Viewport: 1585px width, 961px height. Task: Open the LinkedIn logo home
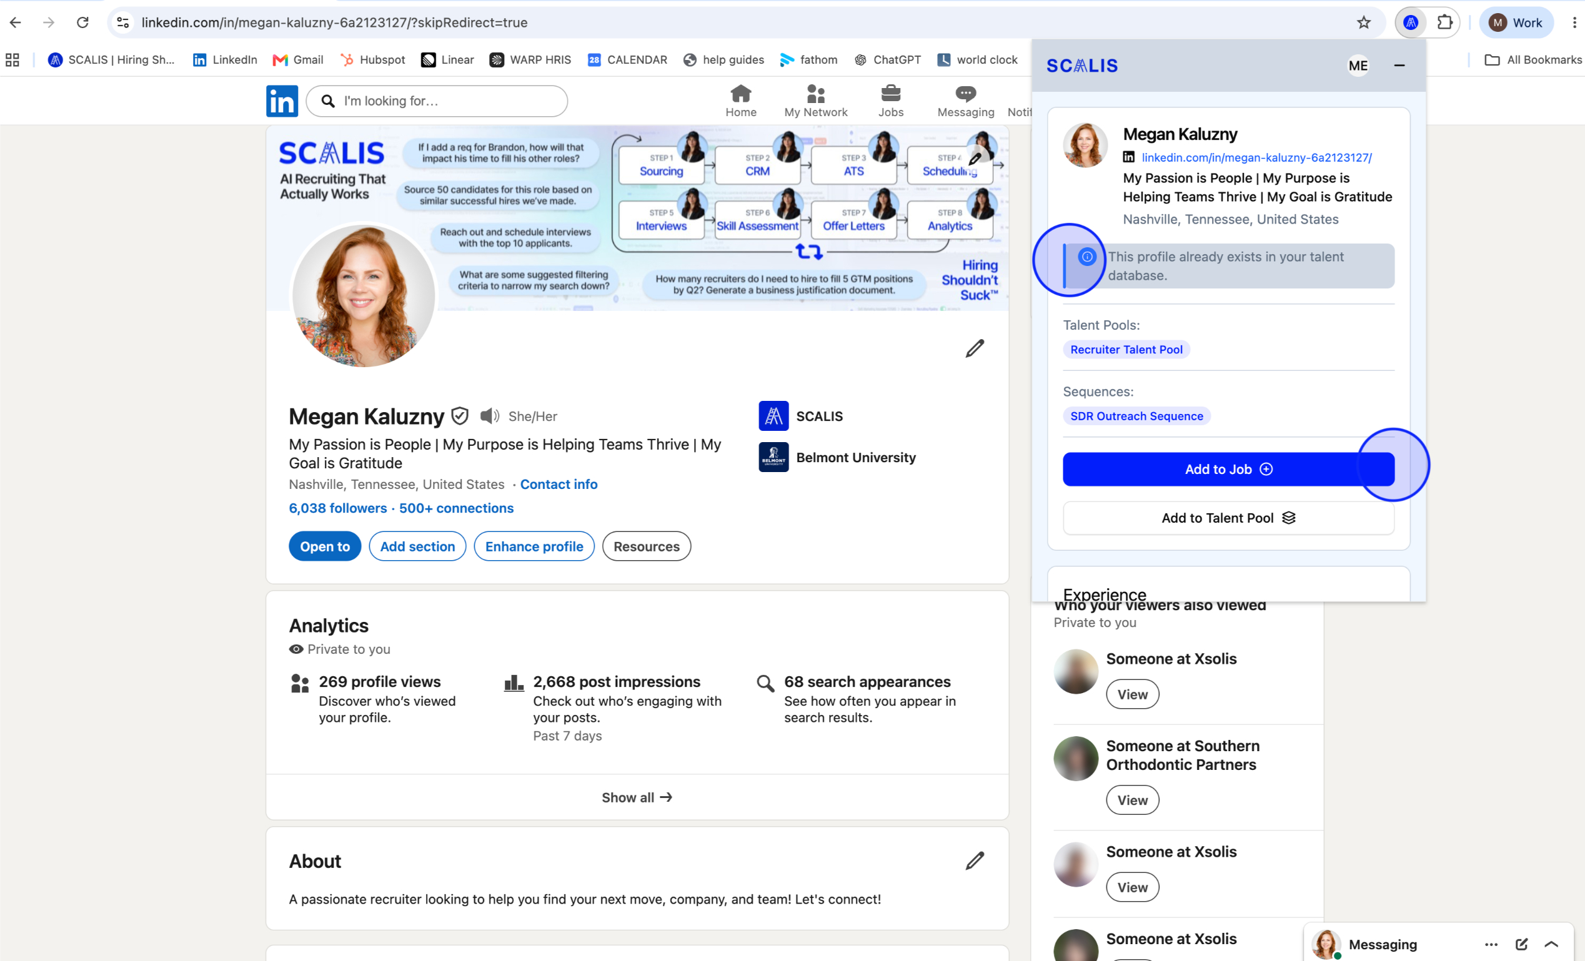pos(282,101)
